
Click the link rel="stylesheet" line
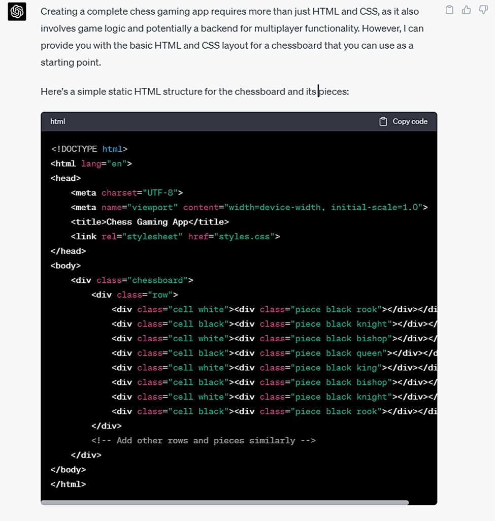click(176, 237)
